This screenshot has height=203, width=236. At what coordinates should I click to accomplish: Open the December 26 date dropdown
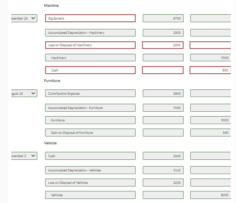coord(24,18)
